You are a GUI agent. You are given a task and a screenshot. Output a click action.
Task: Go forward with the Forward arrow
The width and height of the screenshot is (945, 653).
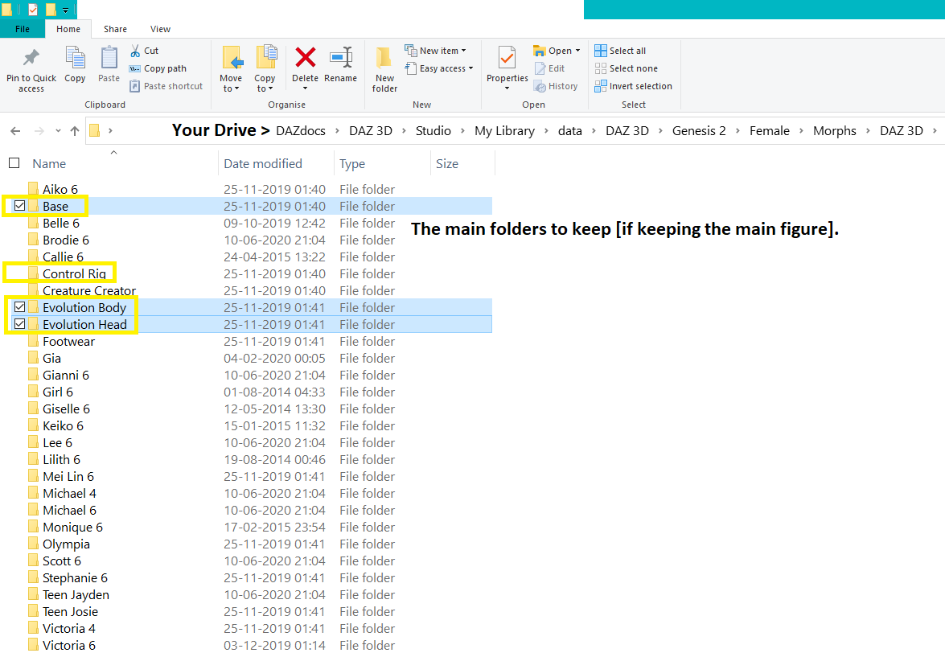tap(39, 131)
